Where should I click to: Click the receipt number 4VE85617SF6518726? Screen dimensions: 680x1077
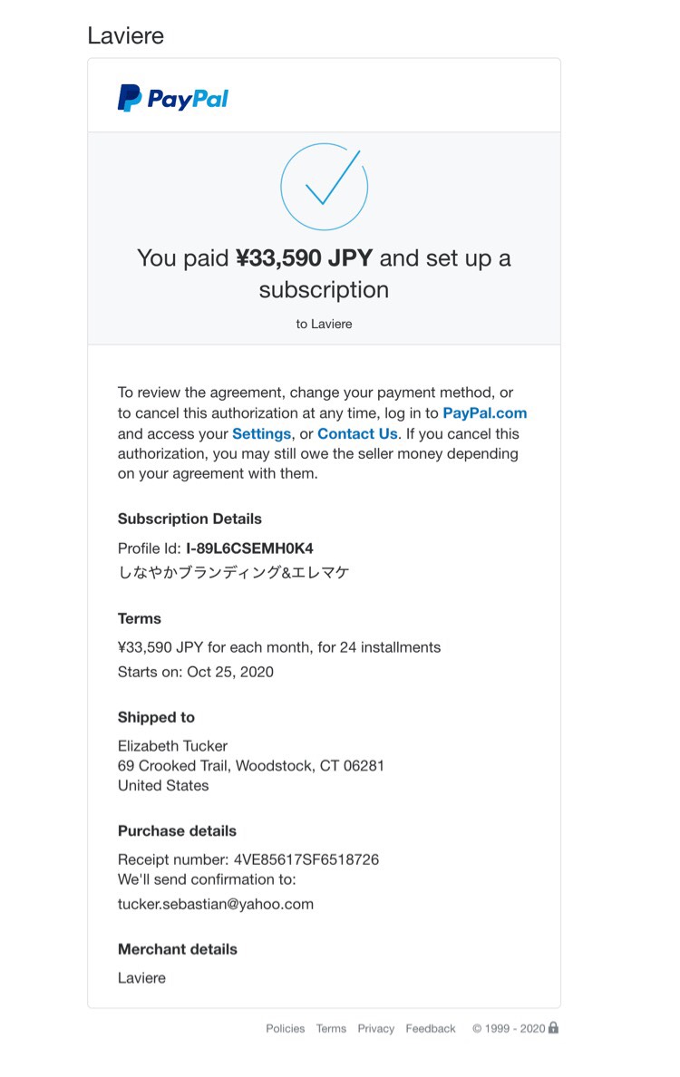[306, 859]
